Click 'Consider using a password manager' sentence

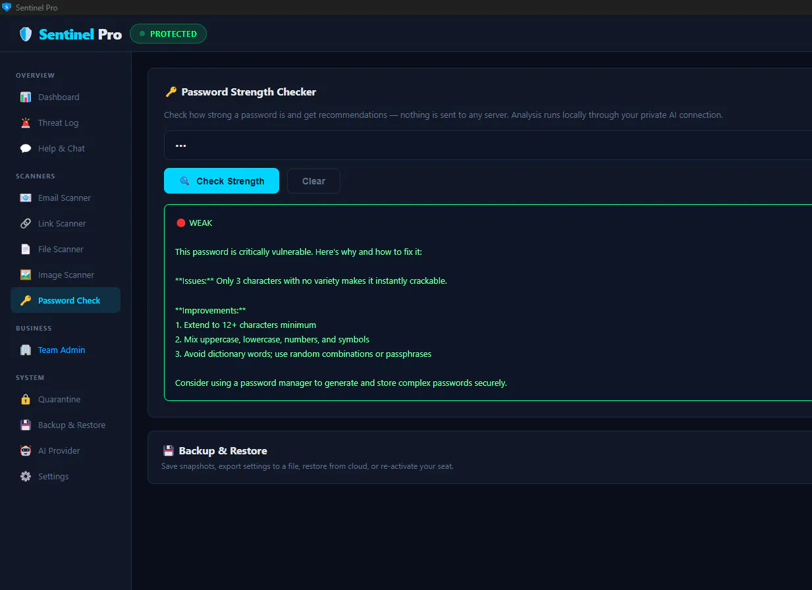click(x=341, y=383)
